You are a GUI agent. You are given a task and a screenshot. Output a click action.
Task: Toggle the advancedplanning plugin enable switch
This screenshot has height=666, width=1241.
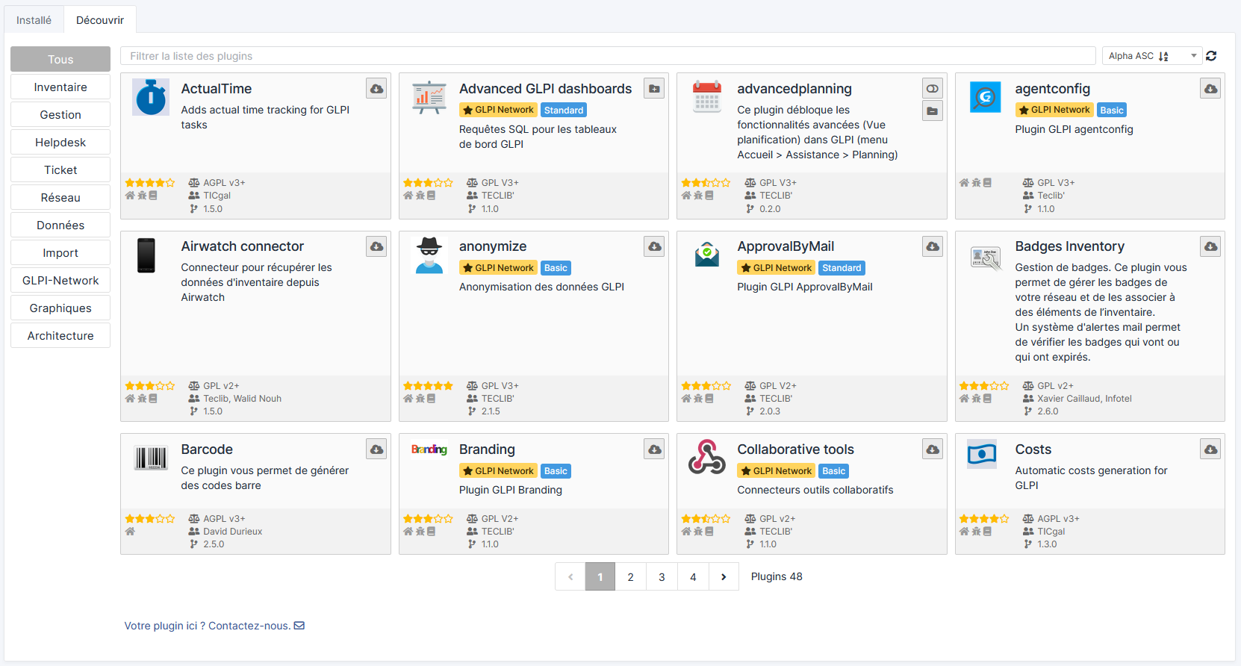click(x=932, y=89)
